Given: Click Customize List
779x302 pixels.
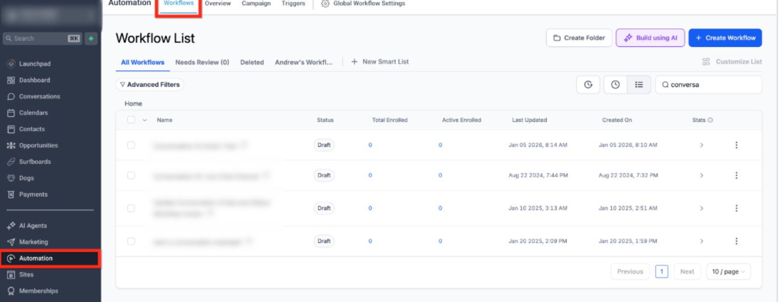Looking at the screenshot, I should (x=732, y=62).
